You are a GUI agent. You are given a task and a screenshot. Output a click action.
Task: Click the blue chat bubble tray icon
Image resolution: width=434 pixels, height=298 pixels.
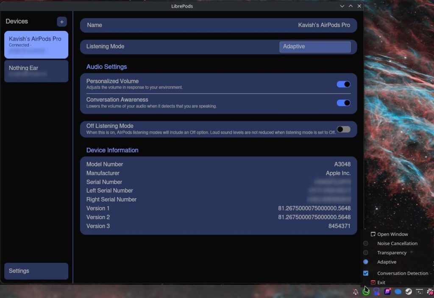[398, 292]
